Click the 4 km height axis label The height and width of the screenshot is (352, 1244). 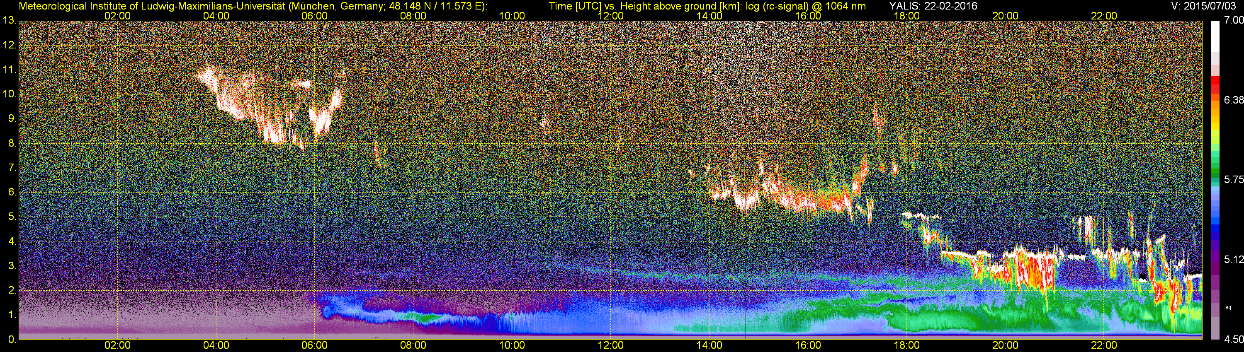[12, 241]
